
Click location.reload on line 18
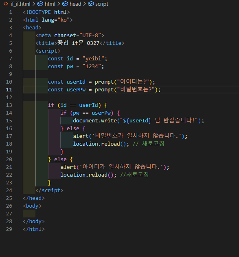pos(96,144)
